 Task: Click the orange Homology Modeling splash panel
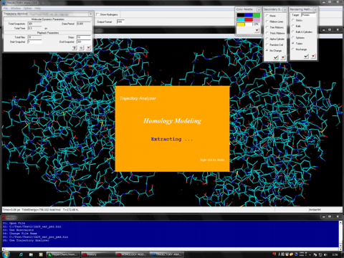(172, 128)
